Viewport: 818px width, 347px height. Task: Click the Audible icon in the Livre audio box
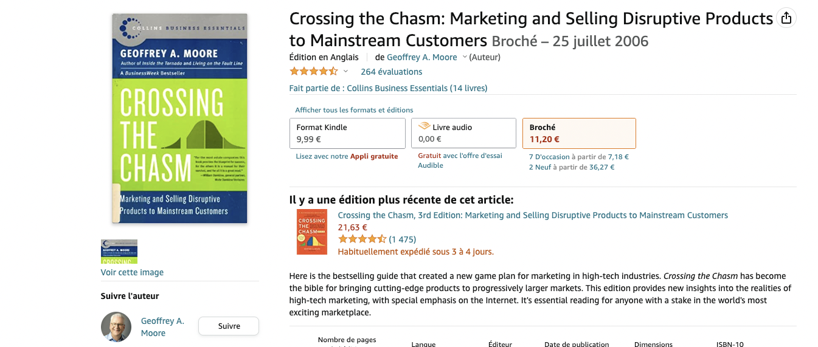425,127
